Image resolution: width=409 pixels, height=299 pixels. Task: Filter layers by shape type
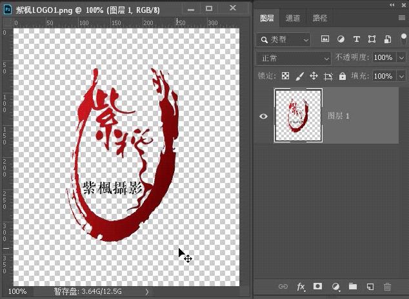click(372, 39)
